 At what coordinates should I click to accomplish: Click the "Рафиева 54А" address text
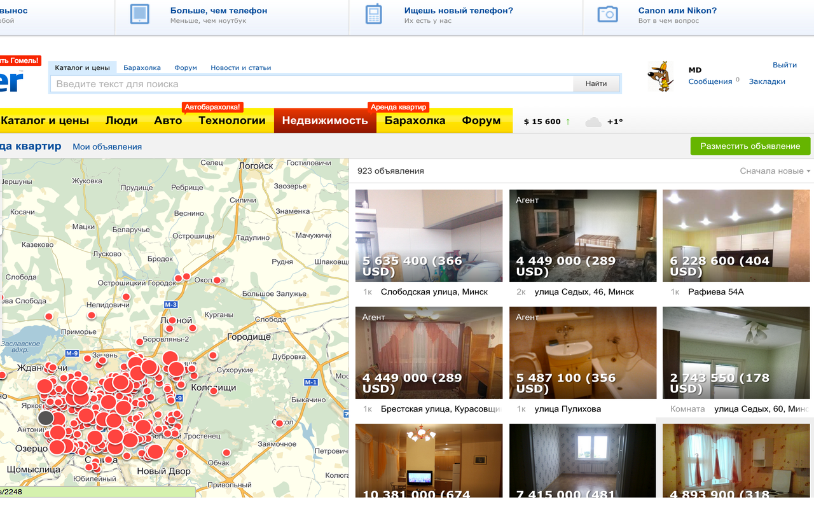(x=716, y=292)
